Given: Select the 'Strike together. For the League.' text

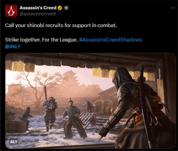Looking at the screenshot, I should click(41, 40).
